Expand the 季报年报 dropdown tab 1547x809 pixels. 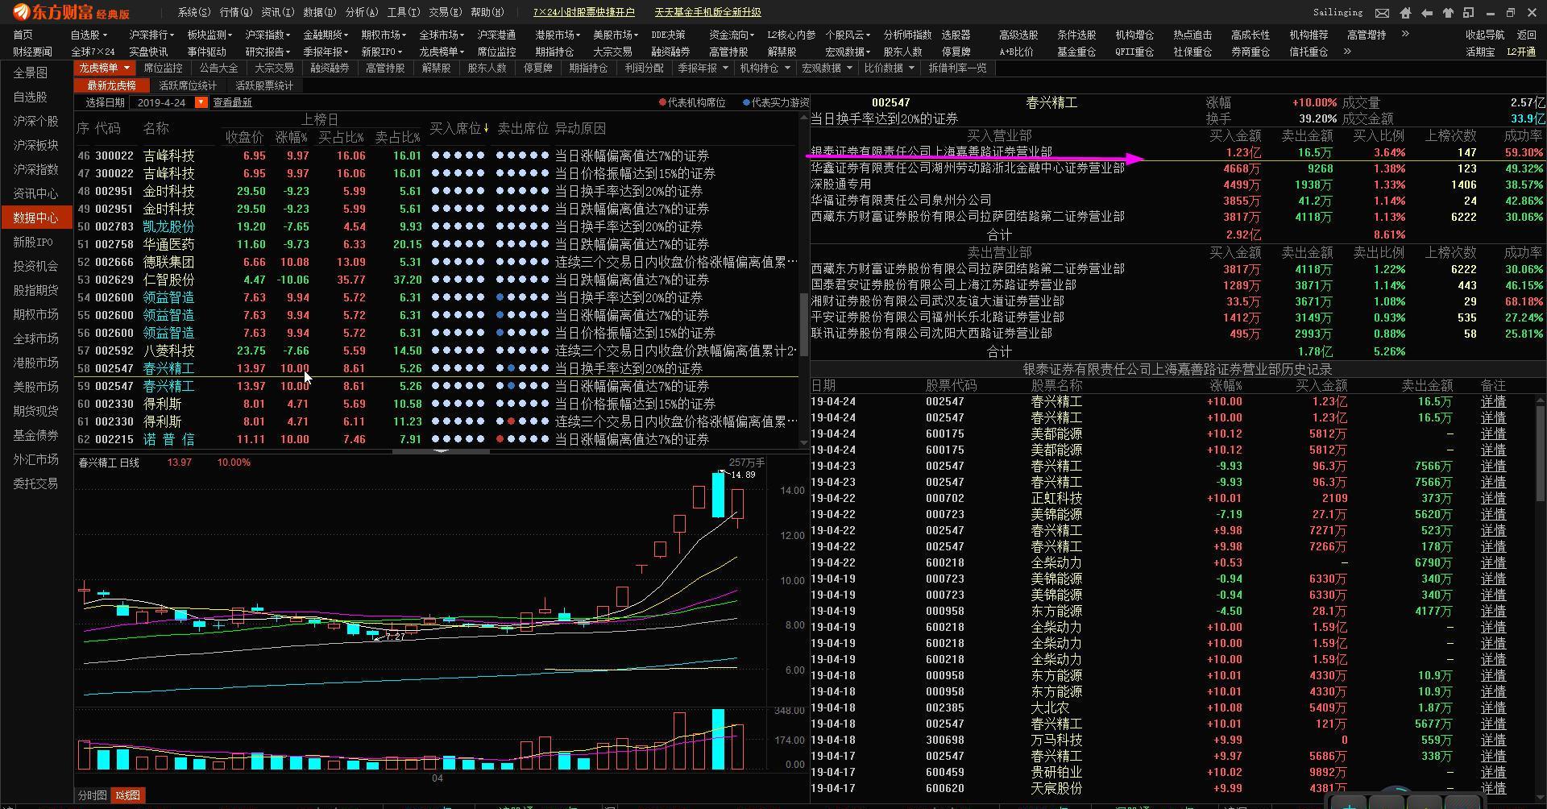coord(703,68)
